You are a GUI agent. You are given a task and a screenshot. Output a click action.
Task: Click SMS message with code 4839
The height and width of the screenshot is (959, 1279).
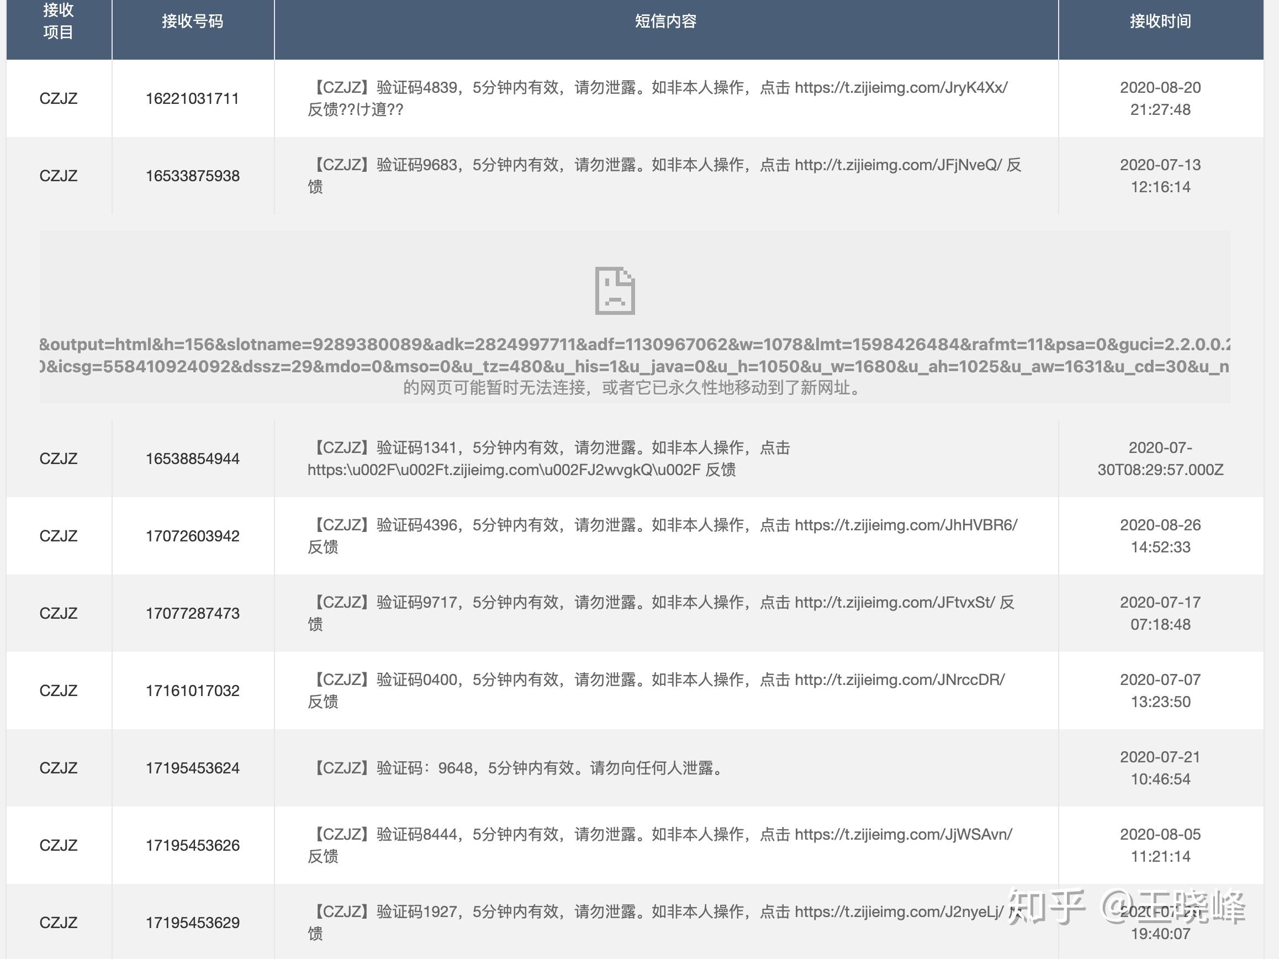click(x=658, y=98)
